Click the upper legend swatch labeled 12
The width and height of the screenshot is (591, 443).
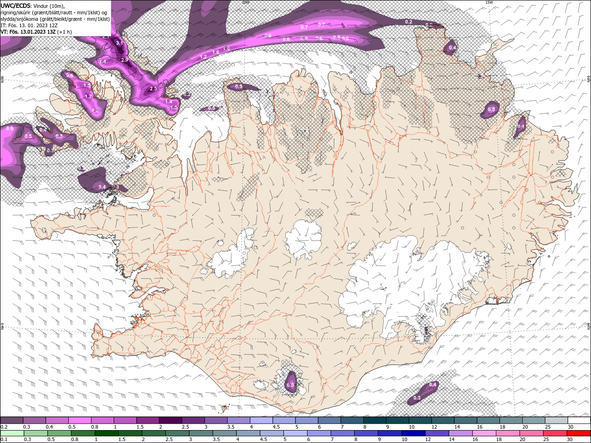click(x=443, y=420)
